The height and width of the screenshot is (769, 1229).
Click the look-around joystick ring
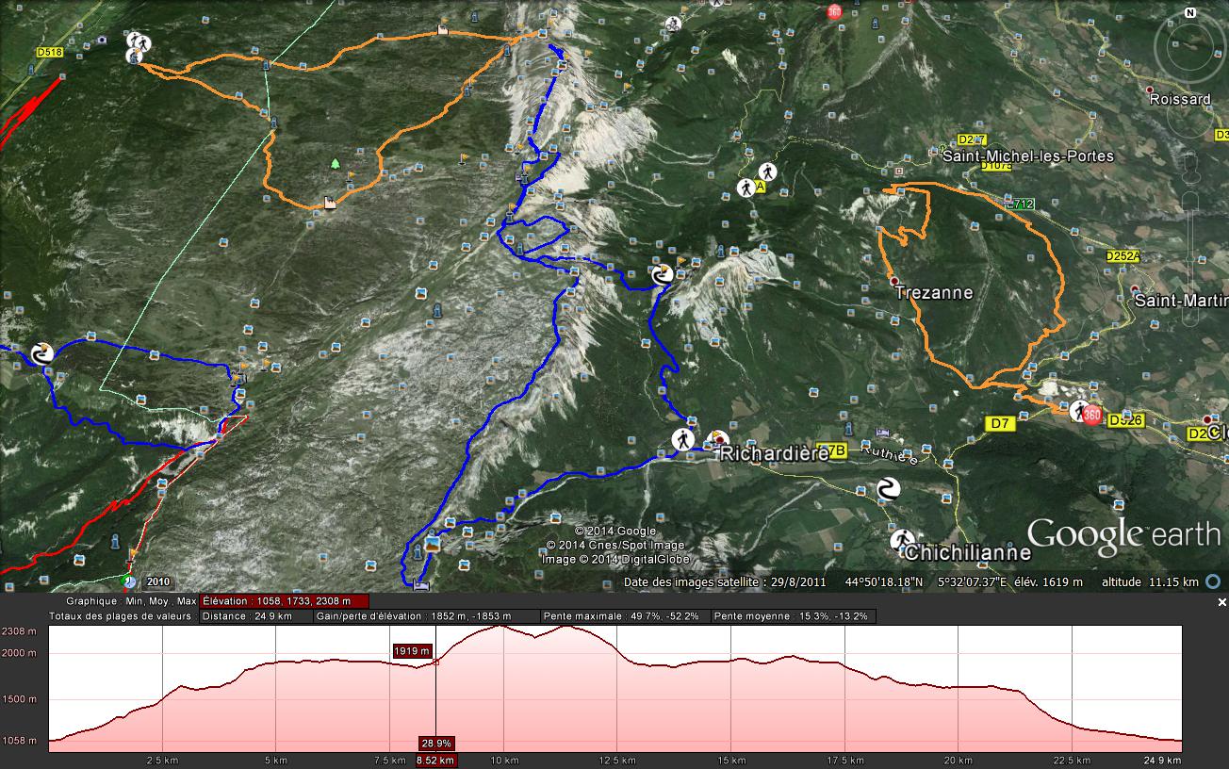(x=1190, y=47)
